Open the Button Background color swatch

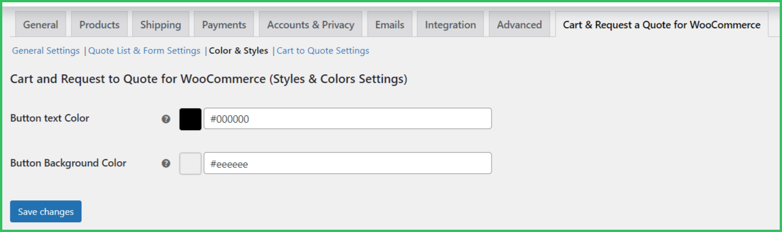[x=190, y=163]
